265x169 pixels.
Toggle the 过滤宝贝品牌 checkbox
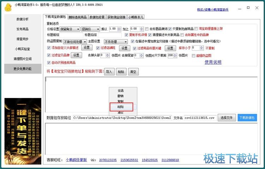click(x=49, y=55)
